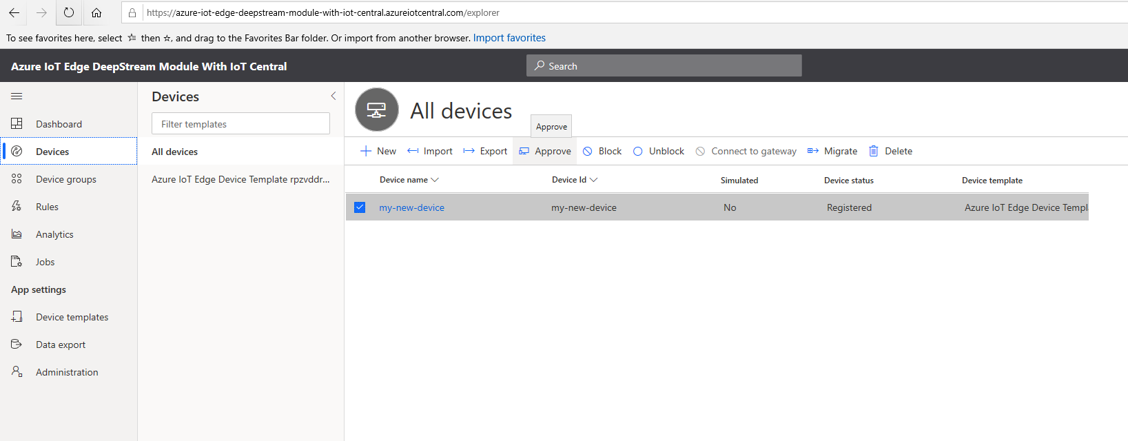Delete the selected device
This screenshot has width=1128, height=441.
(x=890, y=151)
